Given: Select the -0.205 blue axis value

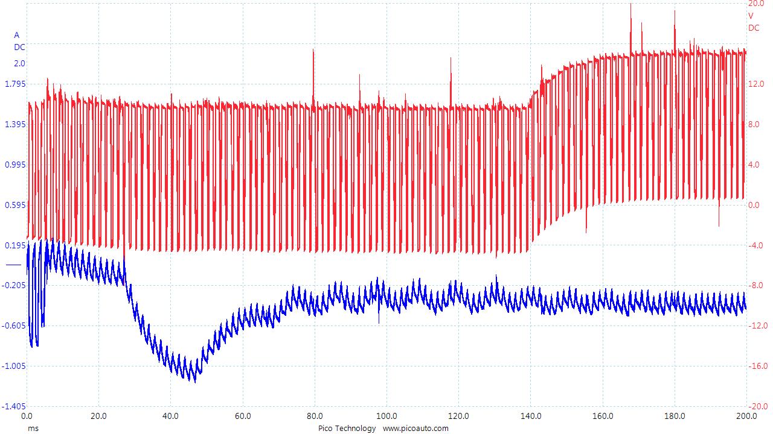Looking at the screenshot, I should (14, 285).
